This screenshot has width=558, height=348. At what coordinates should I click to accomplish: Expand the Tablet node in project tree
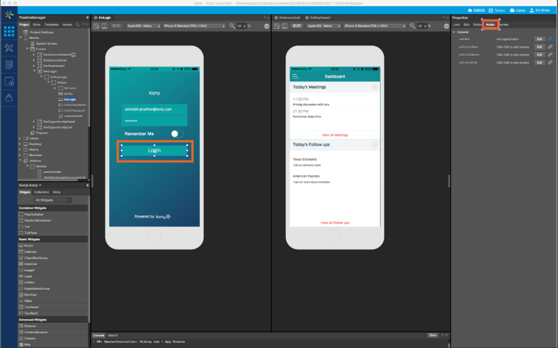(20, 139)
